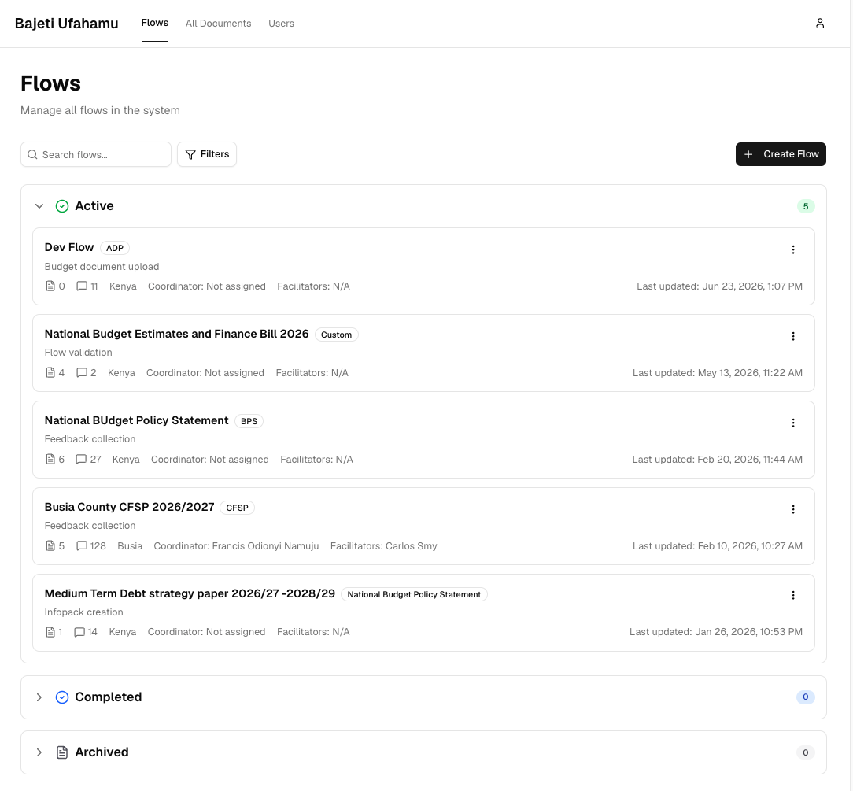This screenshot has width=853, height=791.
Task: Click comment icon in National Budget Estimates card
Action: coord(82,372)
